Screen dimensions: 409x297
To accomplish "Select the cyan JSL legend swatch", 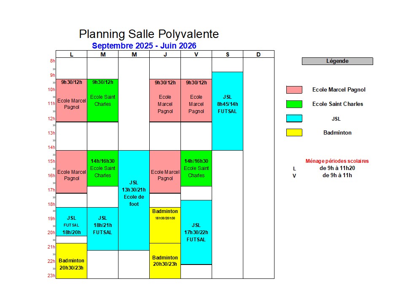I will pos(294,119).
